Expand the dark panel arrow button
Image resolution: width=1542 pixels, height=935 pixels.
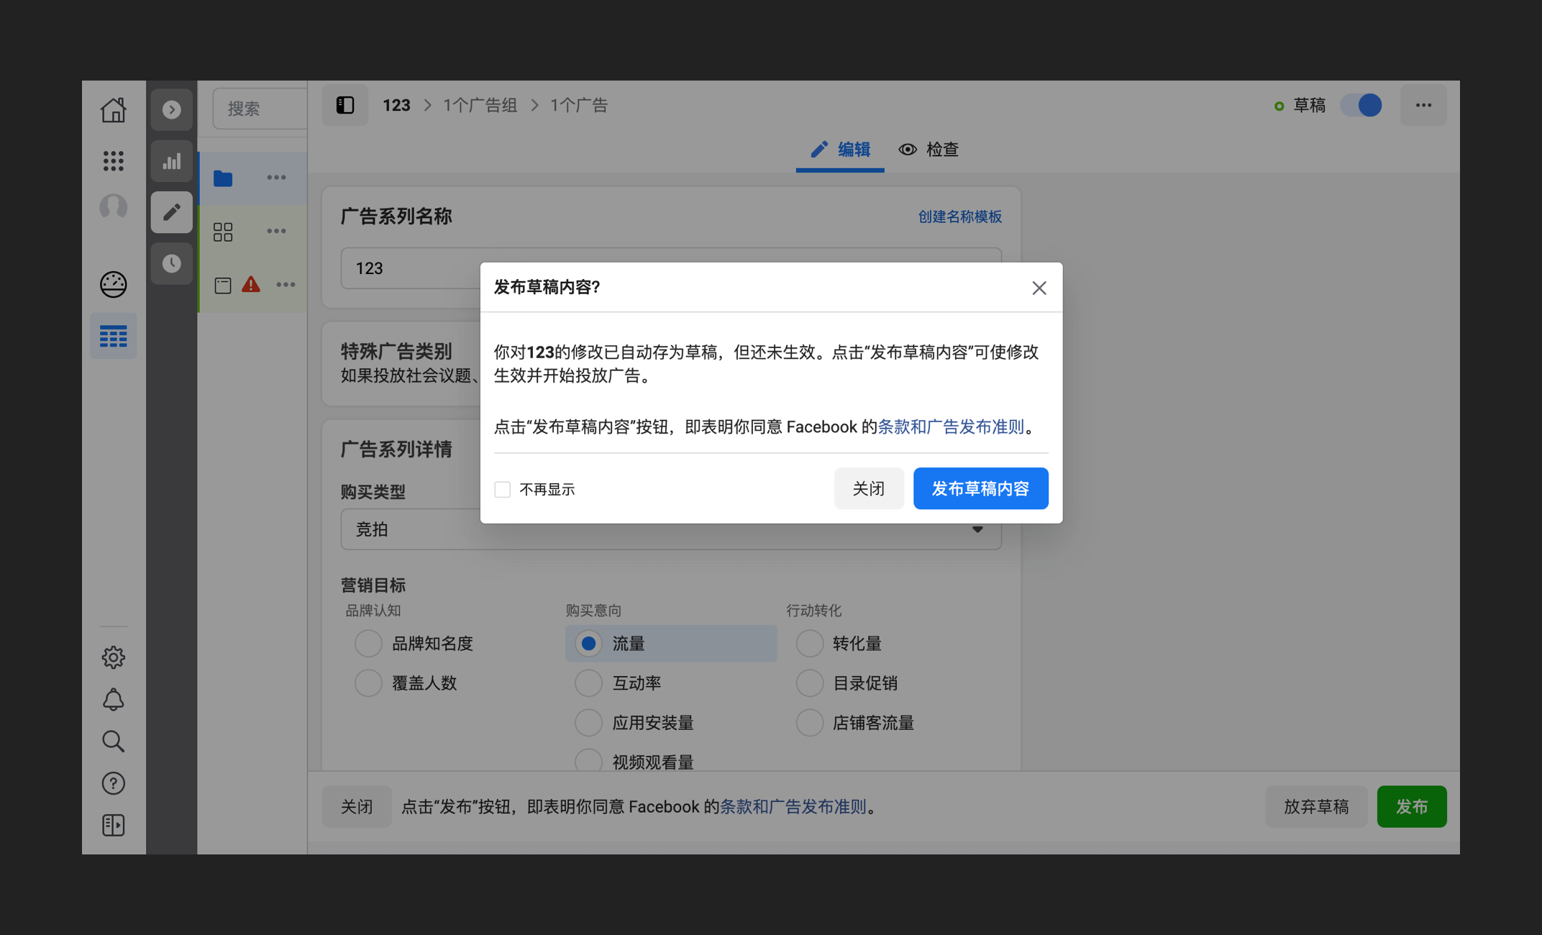point(171,109)
